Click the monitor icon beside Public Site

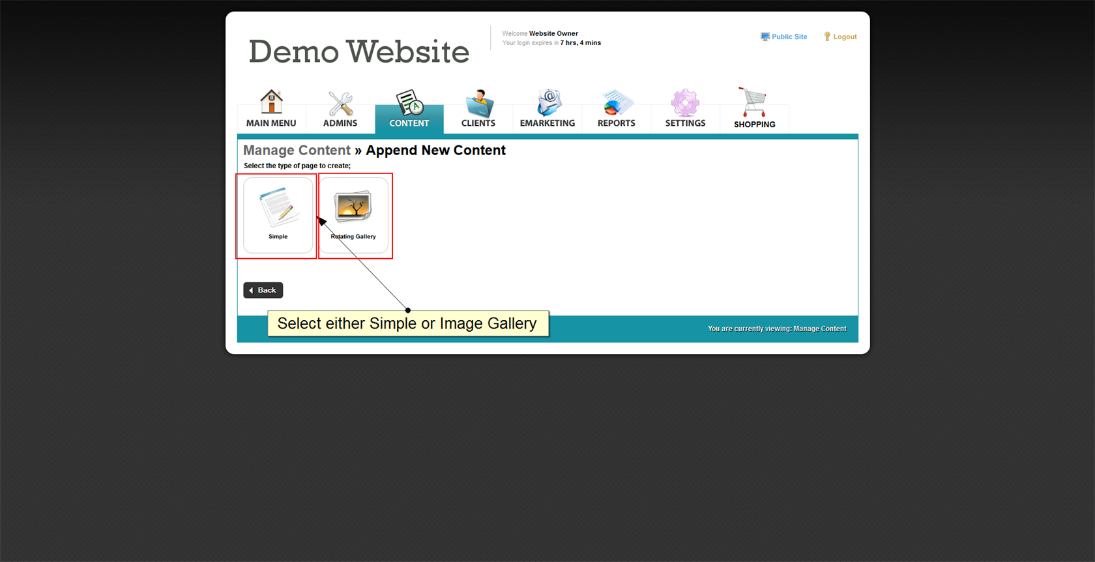point(765,37)
